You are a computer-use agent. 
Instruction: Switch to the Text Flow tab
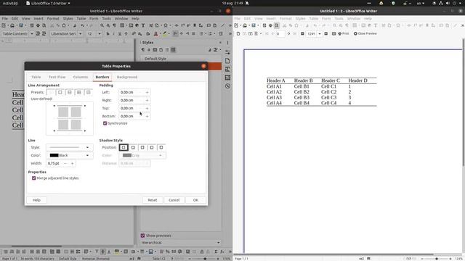pyautogui.click(x=57, y=77)
